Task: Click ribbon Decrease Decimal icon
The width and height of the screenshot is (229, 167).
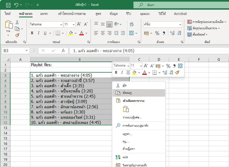Action: pos(179,33)
